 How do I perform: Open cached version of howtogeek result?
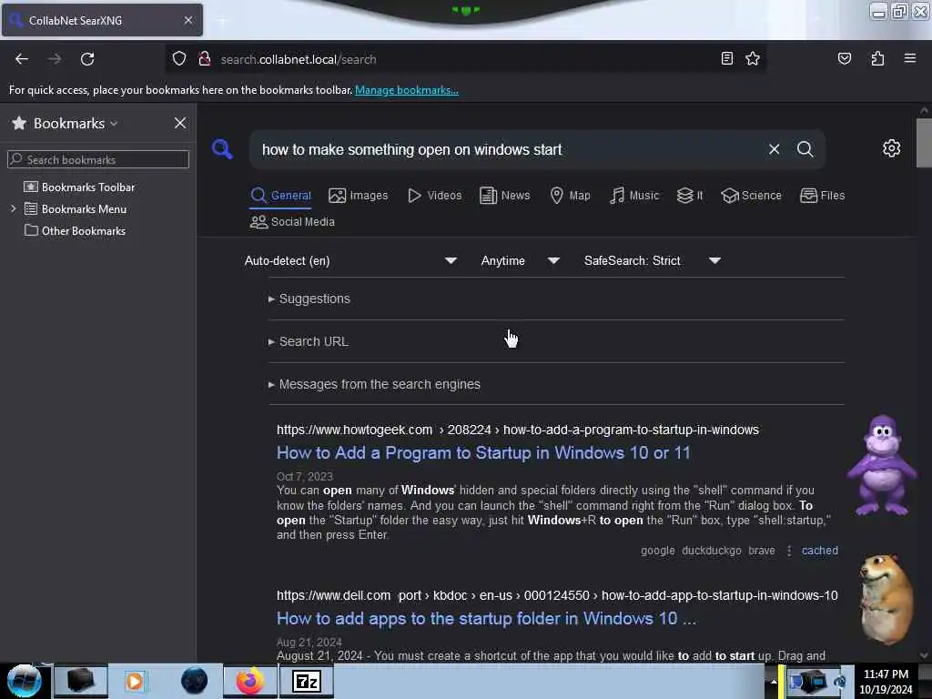(x=820, y=551)
